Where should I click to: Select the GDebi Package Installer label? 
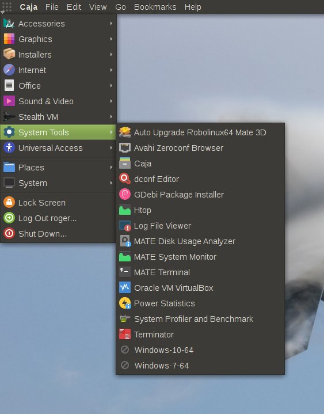click(179, 195)
